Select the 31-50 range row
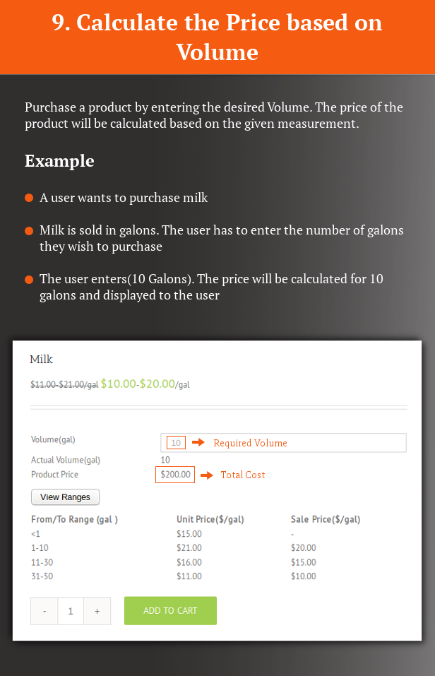Screen dimensions: 435x676 point(173,576)
